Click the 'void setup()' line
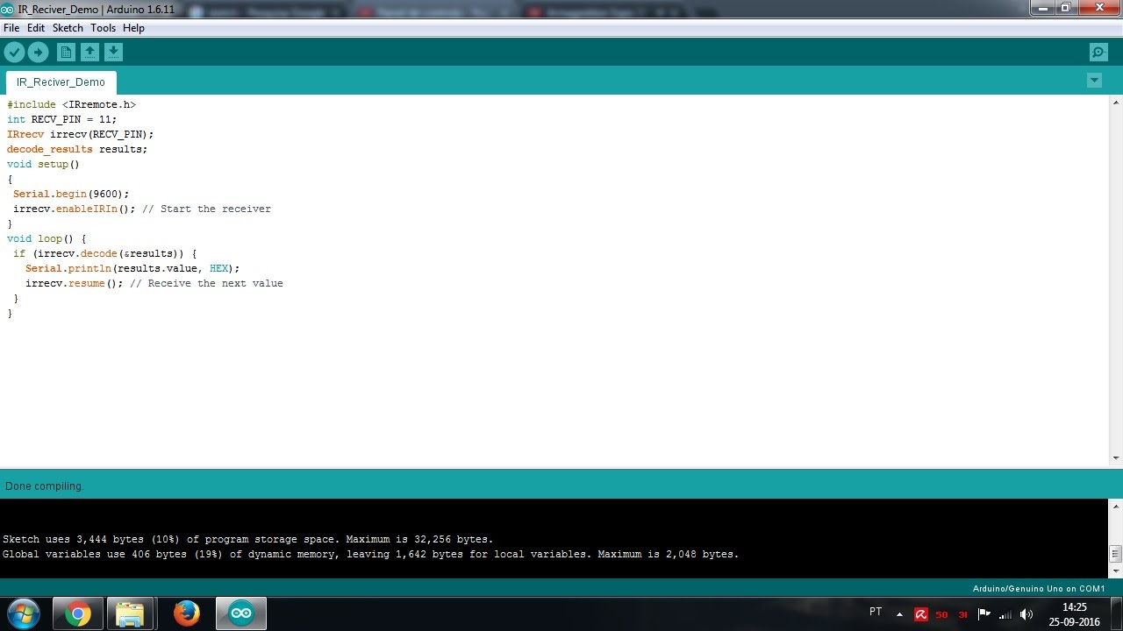The width and height of the screenshot is (1123, 631). (43, 164)
